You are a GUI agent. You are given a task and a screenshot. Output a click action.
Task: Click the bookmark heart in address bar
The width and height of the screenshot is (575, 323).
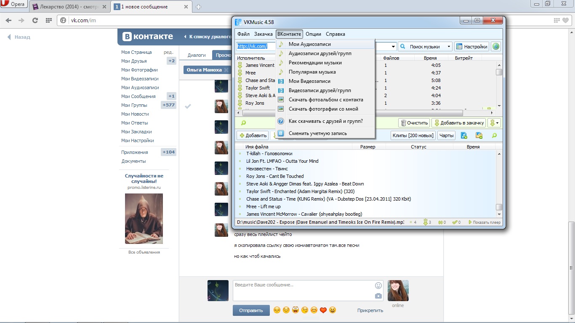[x=566, y=20]
